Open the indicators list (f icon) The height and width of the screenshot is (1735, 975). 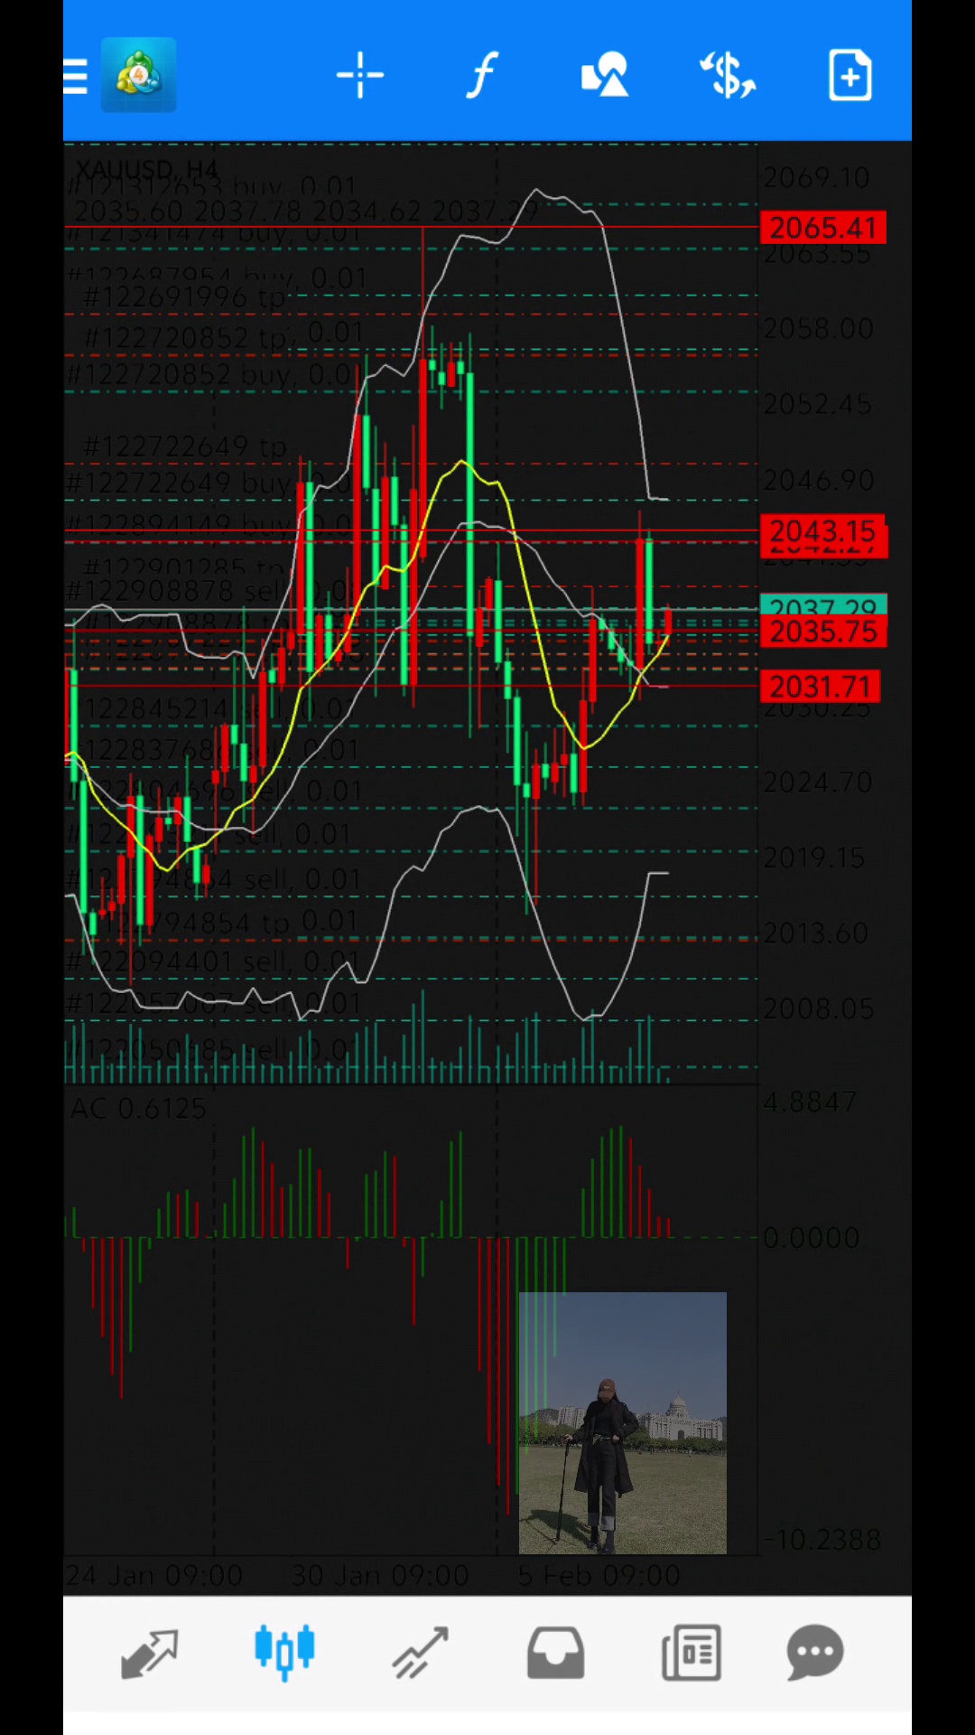click(483, 75)
